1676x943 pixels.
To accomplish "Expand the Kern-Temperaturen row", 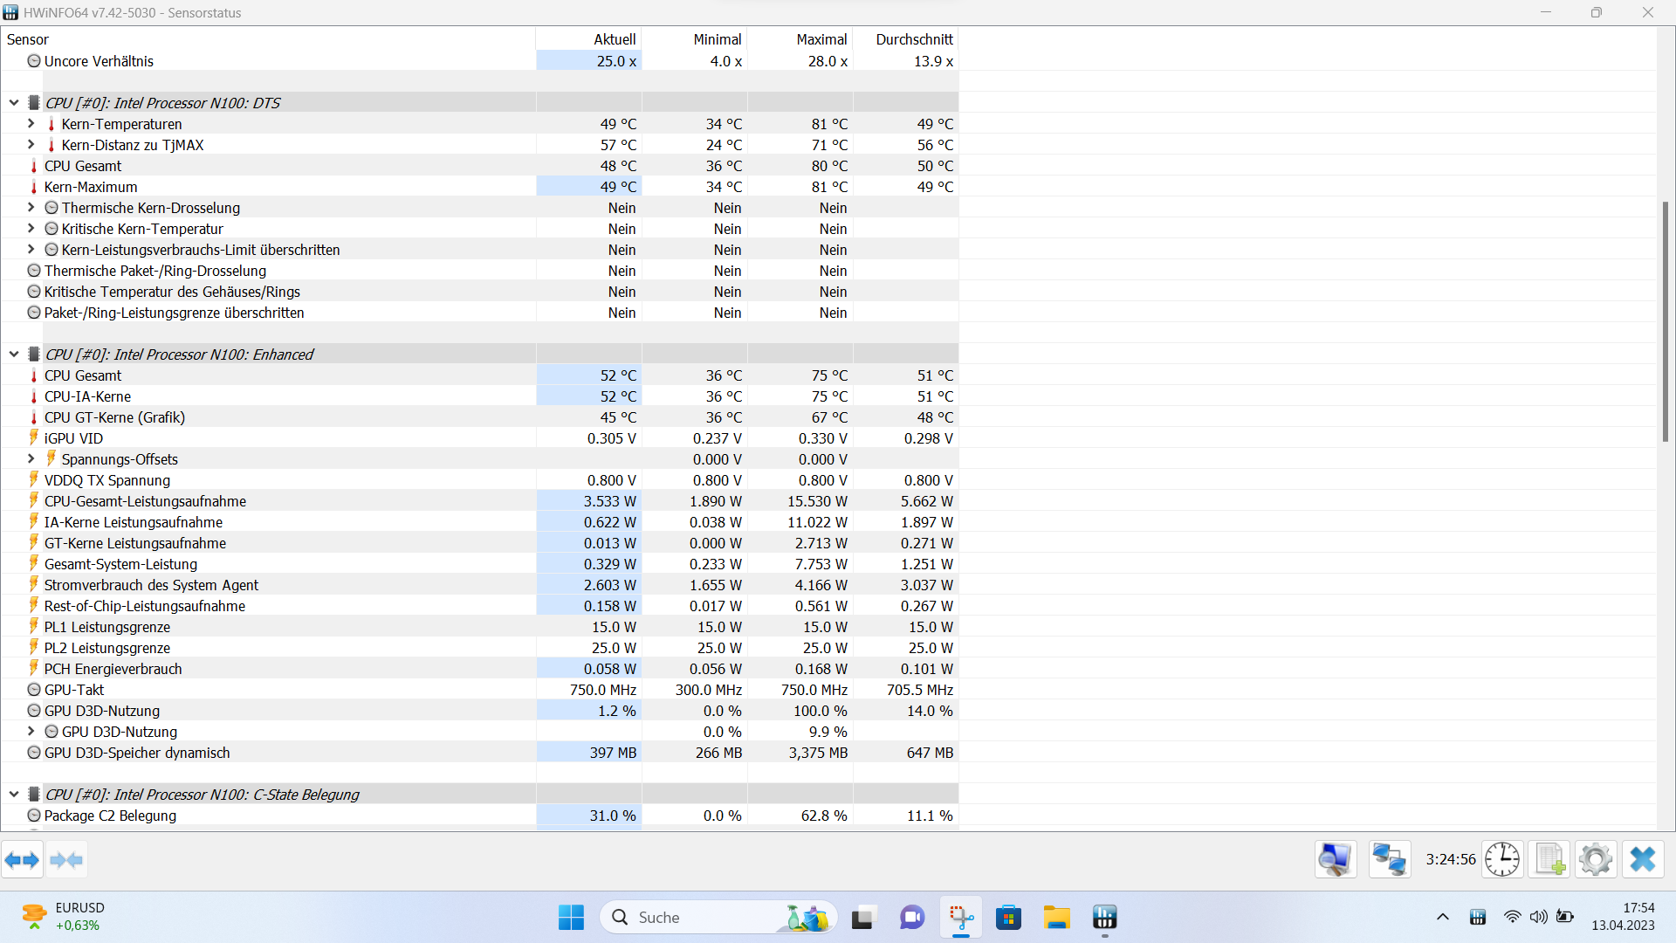I will 31,124.
